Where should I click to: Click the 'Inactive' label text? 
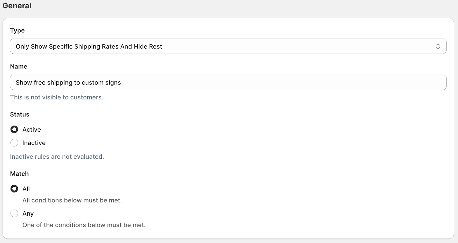pos(34,143)
